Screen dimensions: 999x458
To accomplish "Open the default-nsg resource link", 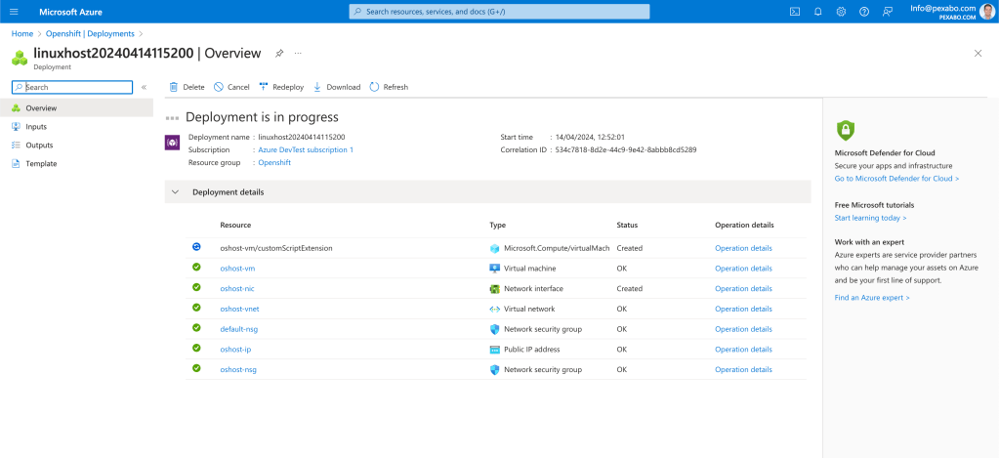I will click(x=239, y=329).
